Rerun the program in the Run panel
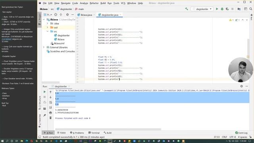254x143 pixels. tap(44, 92)
